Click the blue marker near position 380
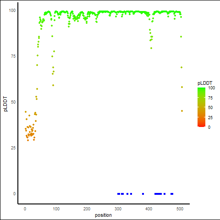Viewport: 220px width, 220px height. coord(143,194)
